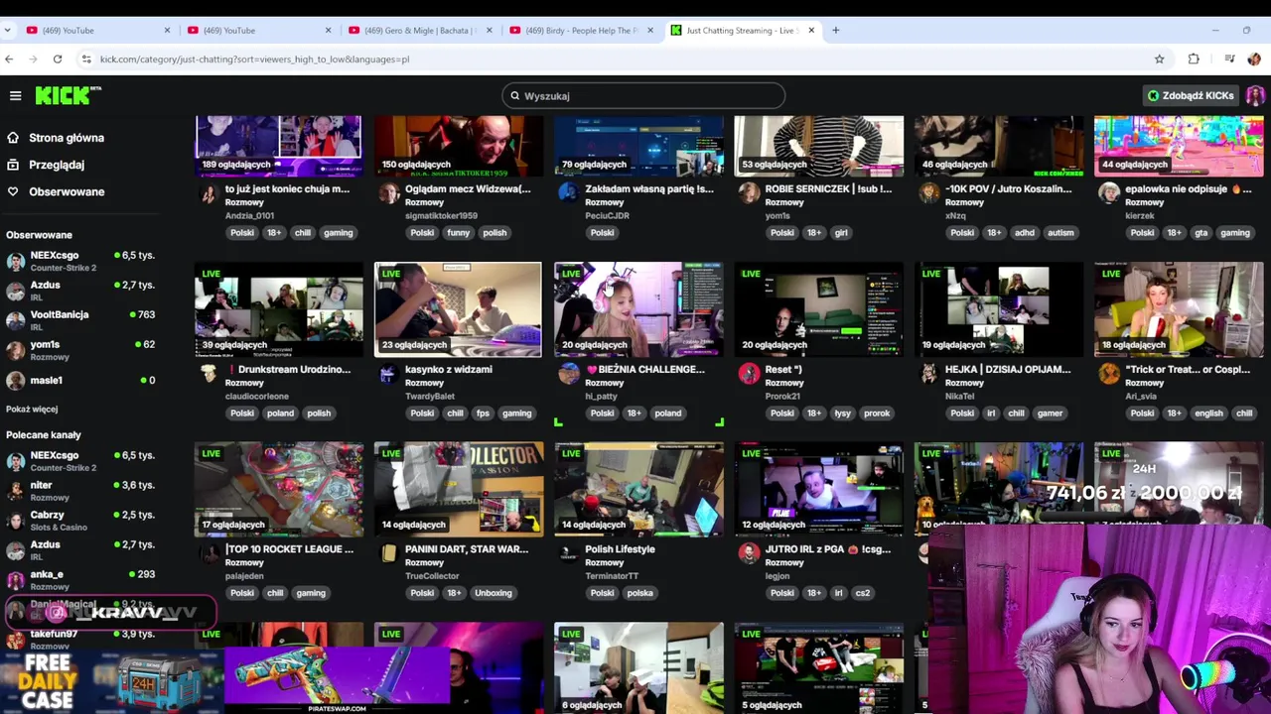1271x714 pixels.
Task: Open niter in recommended channels
Action: 79,490
